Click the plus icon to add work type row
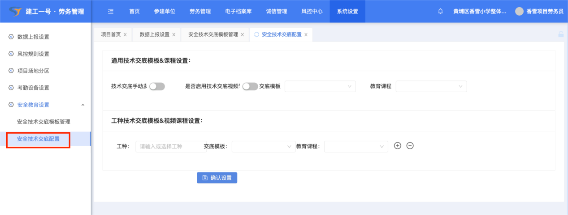Image resolution: width=568 pixels, height=215 pixels. click(397, 145)
